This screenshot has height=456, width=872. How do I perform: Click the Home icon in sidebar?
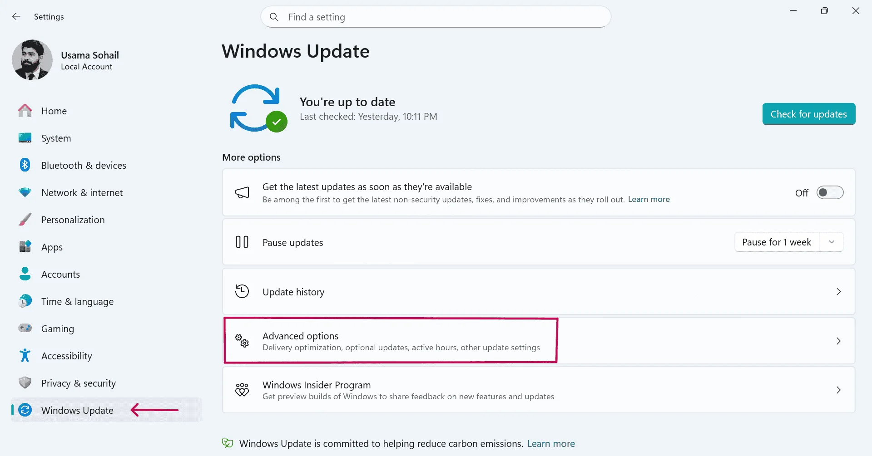coord(25,111)
